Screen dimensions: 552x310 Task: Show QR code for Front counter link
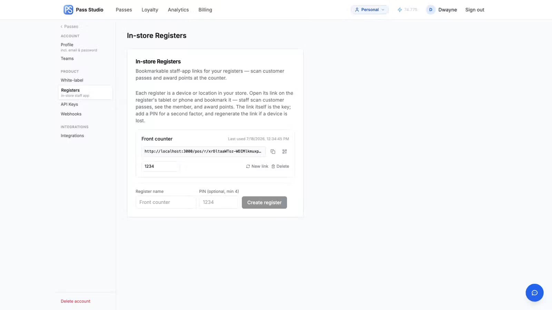(285, 152)
